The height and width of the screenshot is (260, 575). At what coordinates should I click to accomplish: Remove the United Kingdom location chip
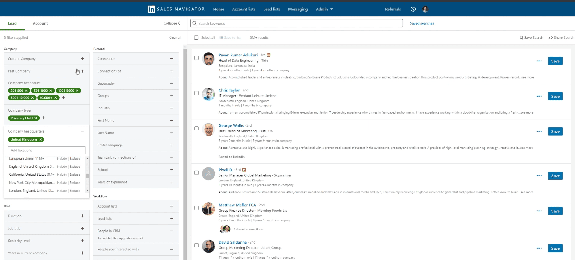click(41, 139)
